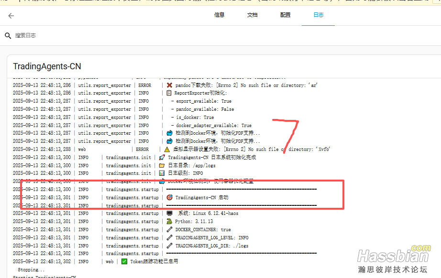Click red X icon on pandoc下载失败 line

pyautogui.click(x=169, y=85)
